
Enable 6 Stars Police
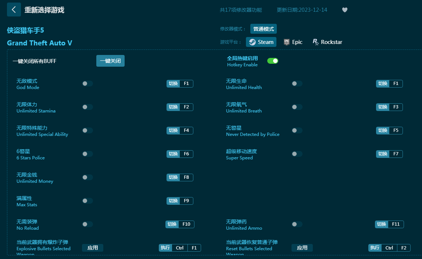pyautogui.click(x=87, y=154)
